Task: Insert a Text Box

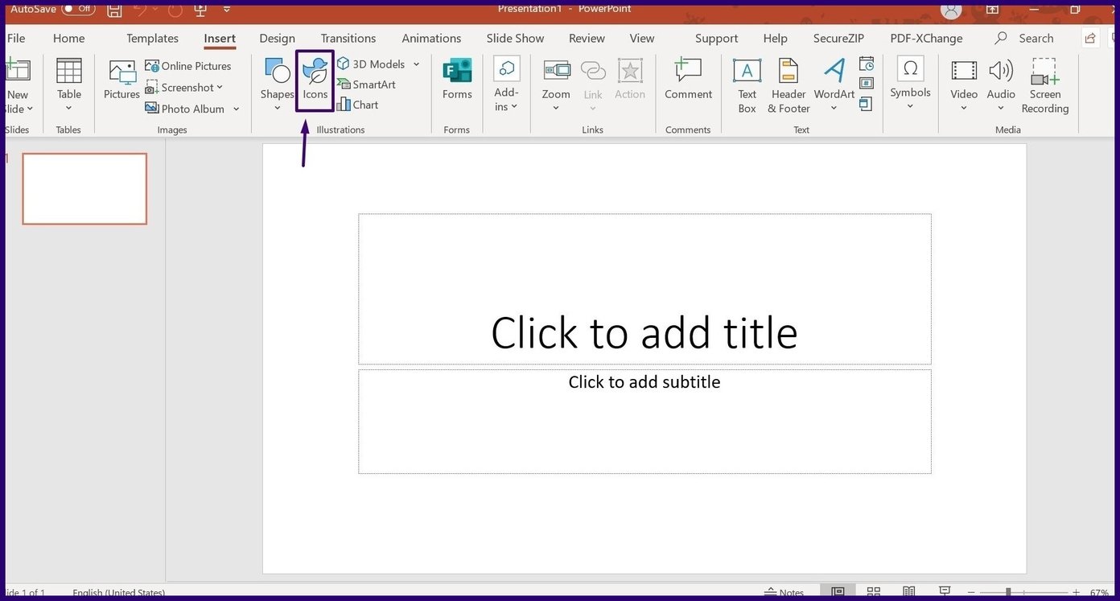Action: [747, 85]
